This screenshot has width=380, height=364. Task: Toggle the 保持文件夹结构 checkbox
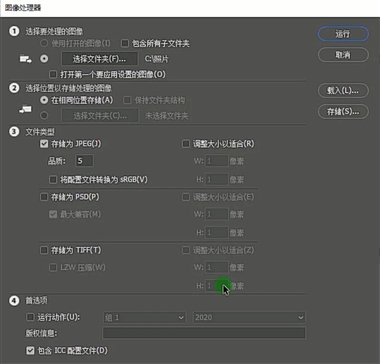tap(127, 100)
